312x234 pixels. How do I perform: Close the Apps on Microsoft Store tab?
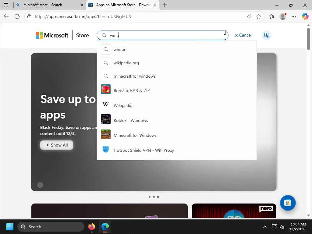[154, 5]
